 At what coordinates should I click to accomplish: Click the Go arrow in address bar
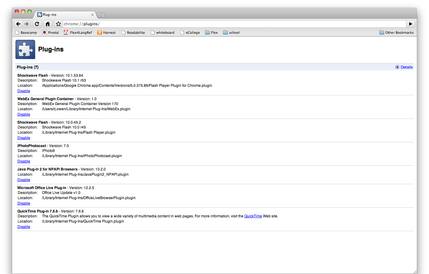[x=410, y=24]
